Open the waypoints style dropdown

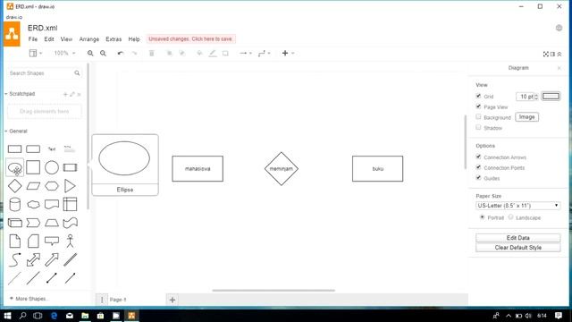tap(264, 54)
